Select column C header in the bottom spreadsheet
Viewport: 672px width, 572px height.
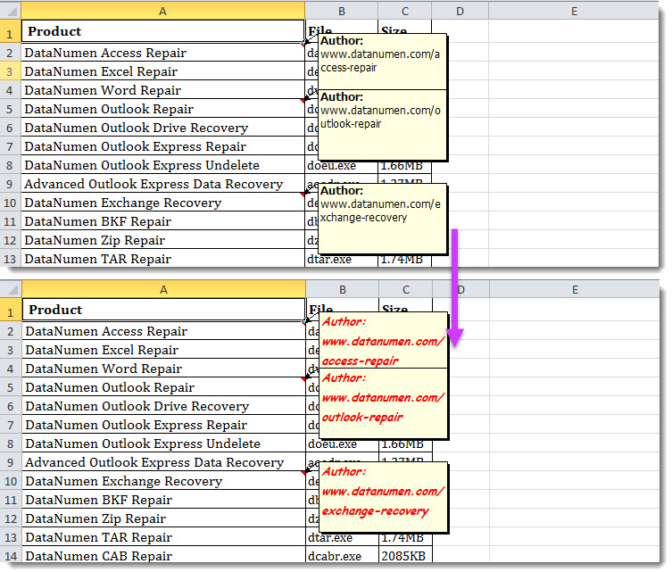[x=406, y=290]
